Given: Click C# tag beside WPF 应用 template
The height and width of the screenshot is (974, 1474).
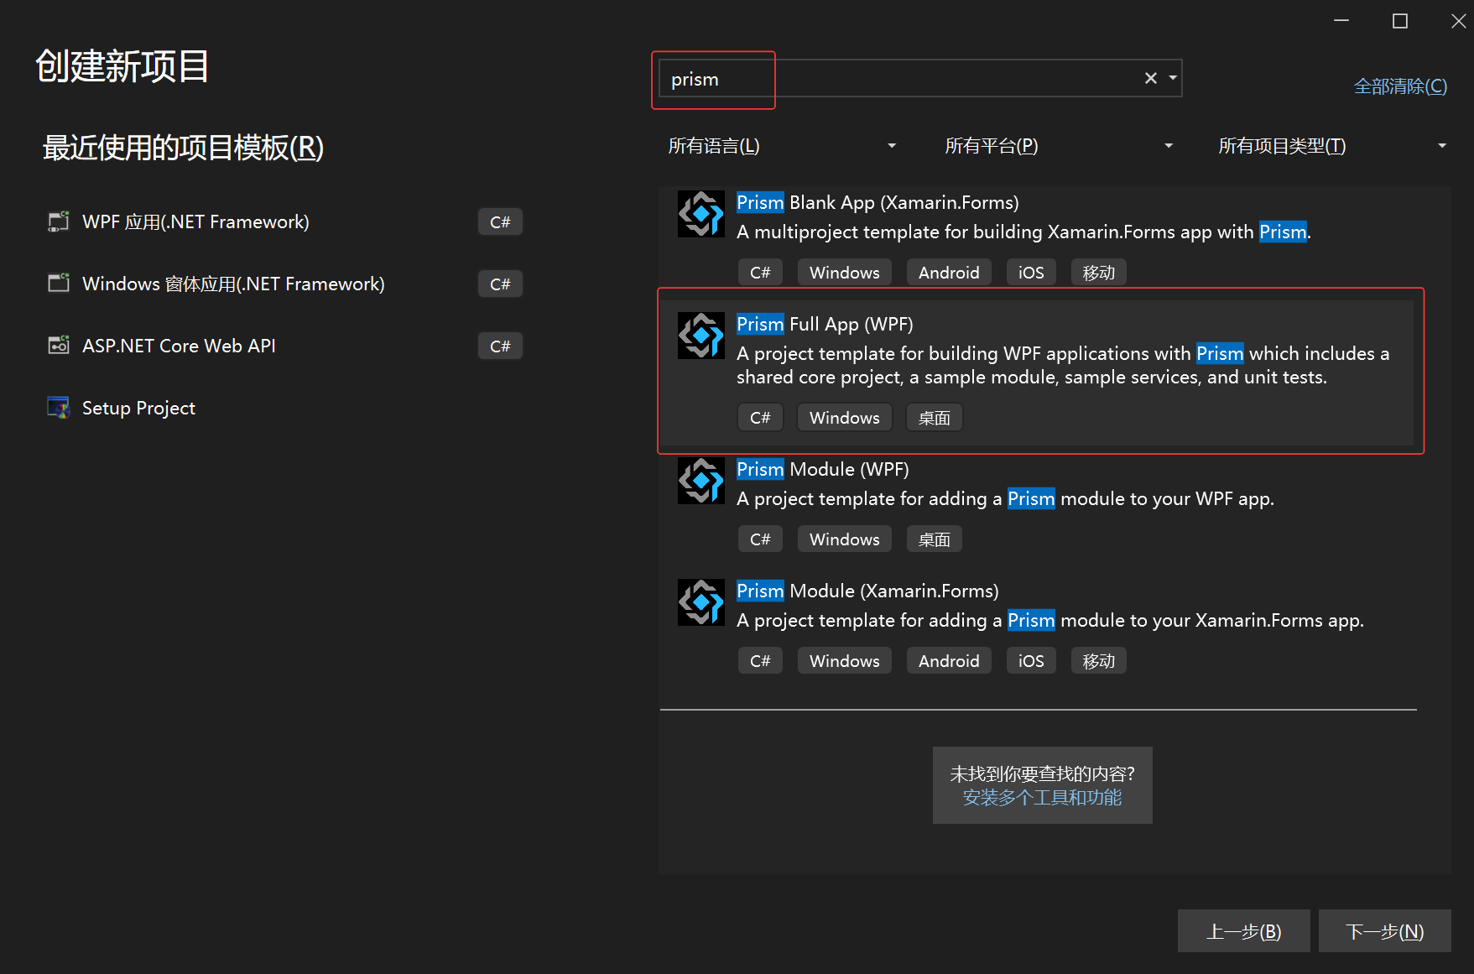Looking at the screenshot, I should click(500, 221).
